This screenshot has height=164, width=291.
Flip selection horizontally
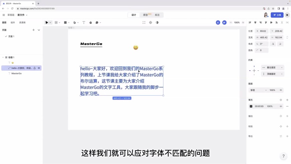273,44
